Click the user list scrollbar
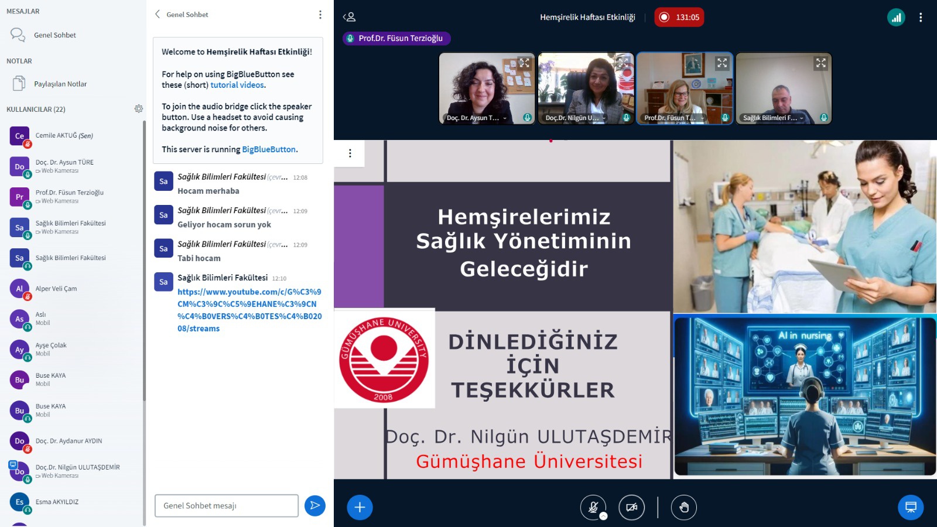 144,263
